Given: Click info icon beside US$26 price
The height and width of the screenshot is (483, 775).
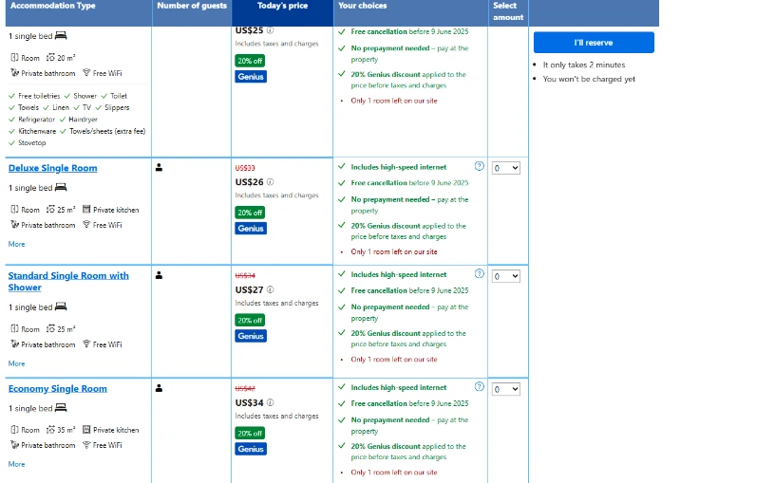Looking at the screenshot, I should coord(270,182).
